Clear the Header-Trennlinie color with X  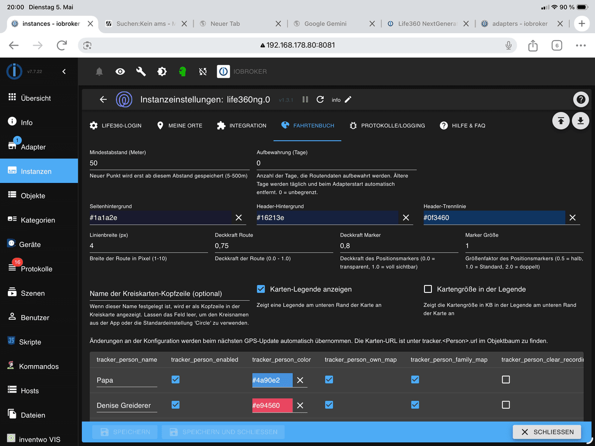point(573,218)
